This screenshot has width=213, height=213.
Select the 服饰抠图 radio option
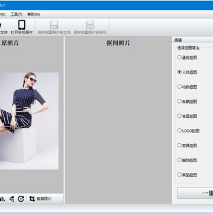(x=187, y=160)
